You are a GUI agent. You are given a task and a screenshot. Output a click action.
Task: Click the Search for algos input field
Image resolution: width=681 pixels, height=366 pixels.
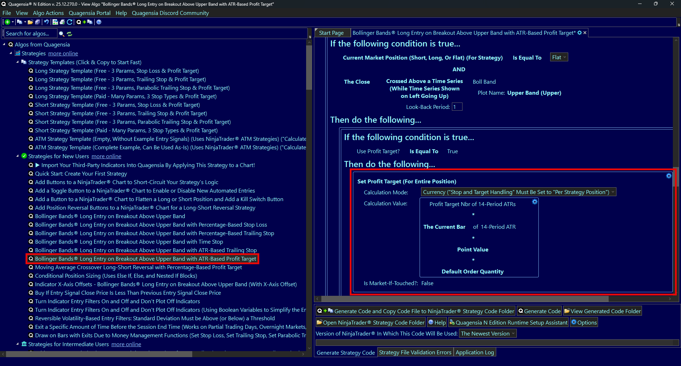[31, 34]
